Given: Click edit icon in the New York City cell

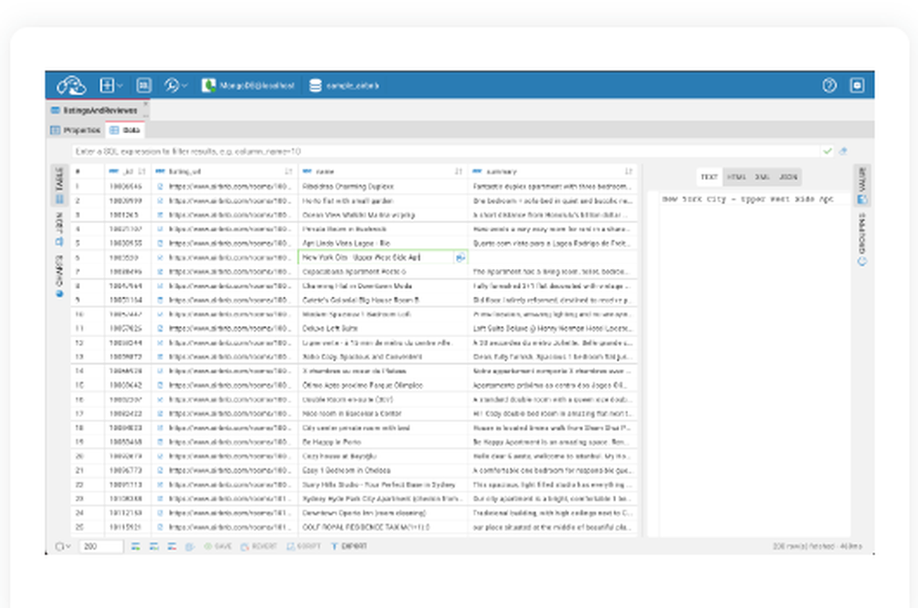Looking at the screenshot, I should [x=461, y=257].
